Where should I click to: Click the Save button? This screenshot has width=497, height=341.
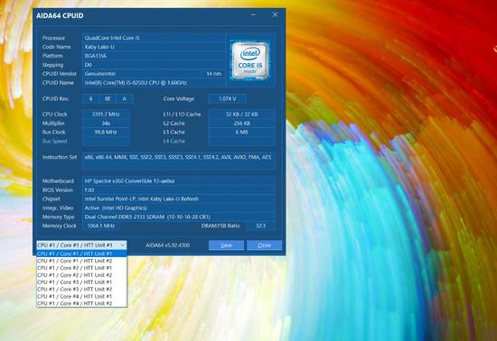[226, 245]
